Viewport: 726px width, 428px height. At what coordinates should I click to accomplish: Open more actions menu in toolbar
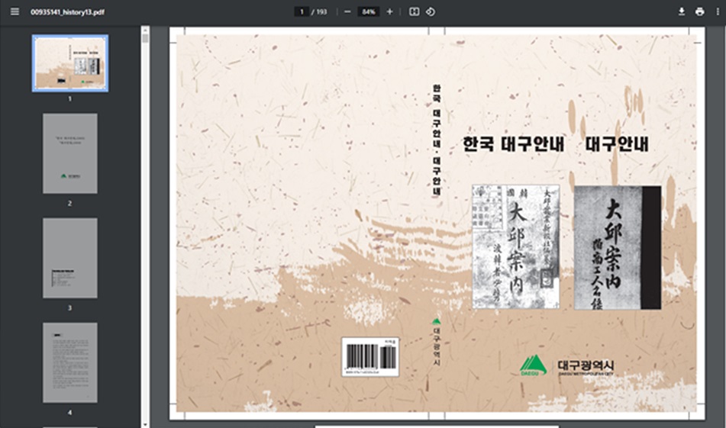click(x=717, y=12)
